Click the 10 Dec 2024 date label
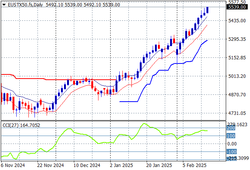The height and width of the screenshot is (170, 250). coord(87,165)
